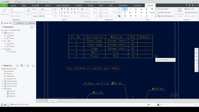199x112 pixels.
Task: Expand Style group dropdown
Action: click(64, 20)
